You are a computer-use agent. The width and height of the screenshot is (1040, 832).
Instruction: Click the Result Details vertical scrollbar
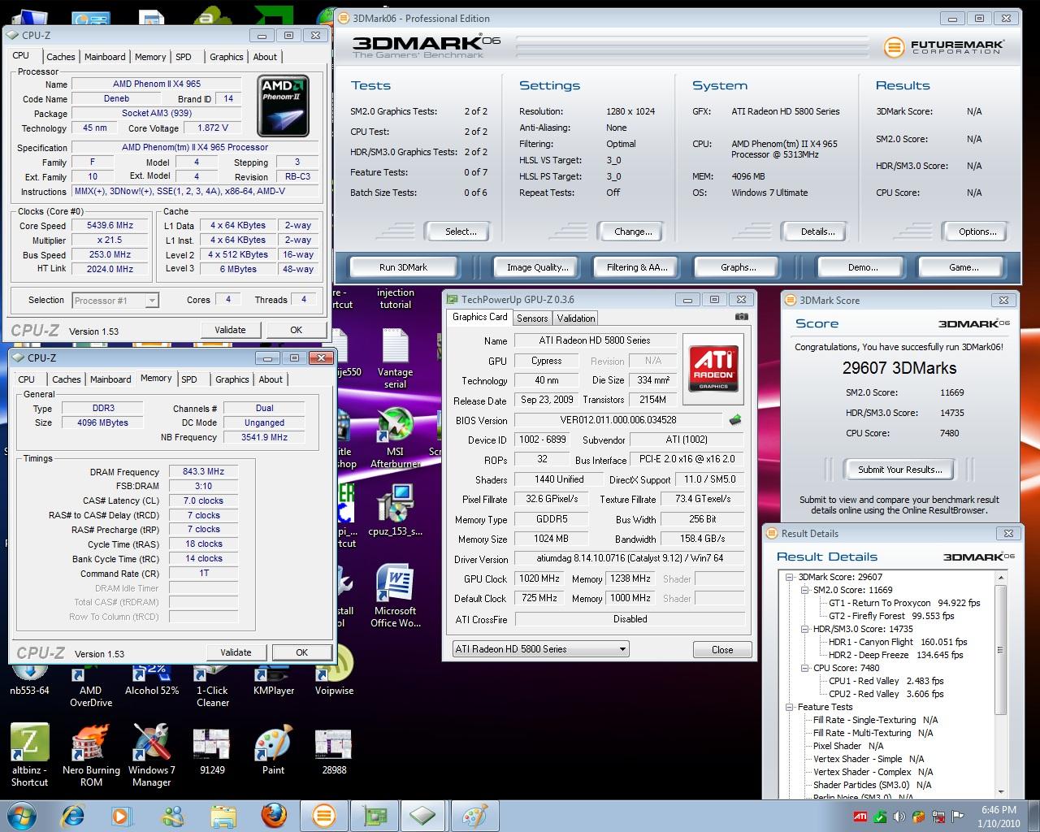coord(1001,684)
